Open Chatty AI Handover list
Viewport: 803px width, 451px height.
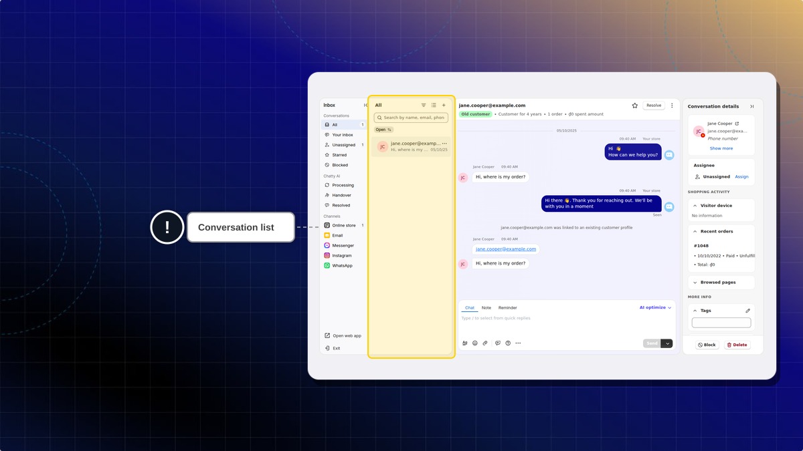(344, 195)
